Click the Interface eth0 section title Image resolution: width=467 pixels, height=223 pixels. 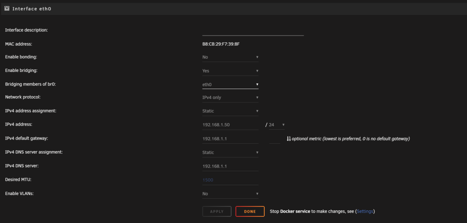(x=32, y=9)
